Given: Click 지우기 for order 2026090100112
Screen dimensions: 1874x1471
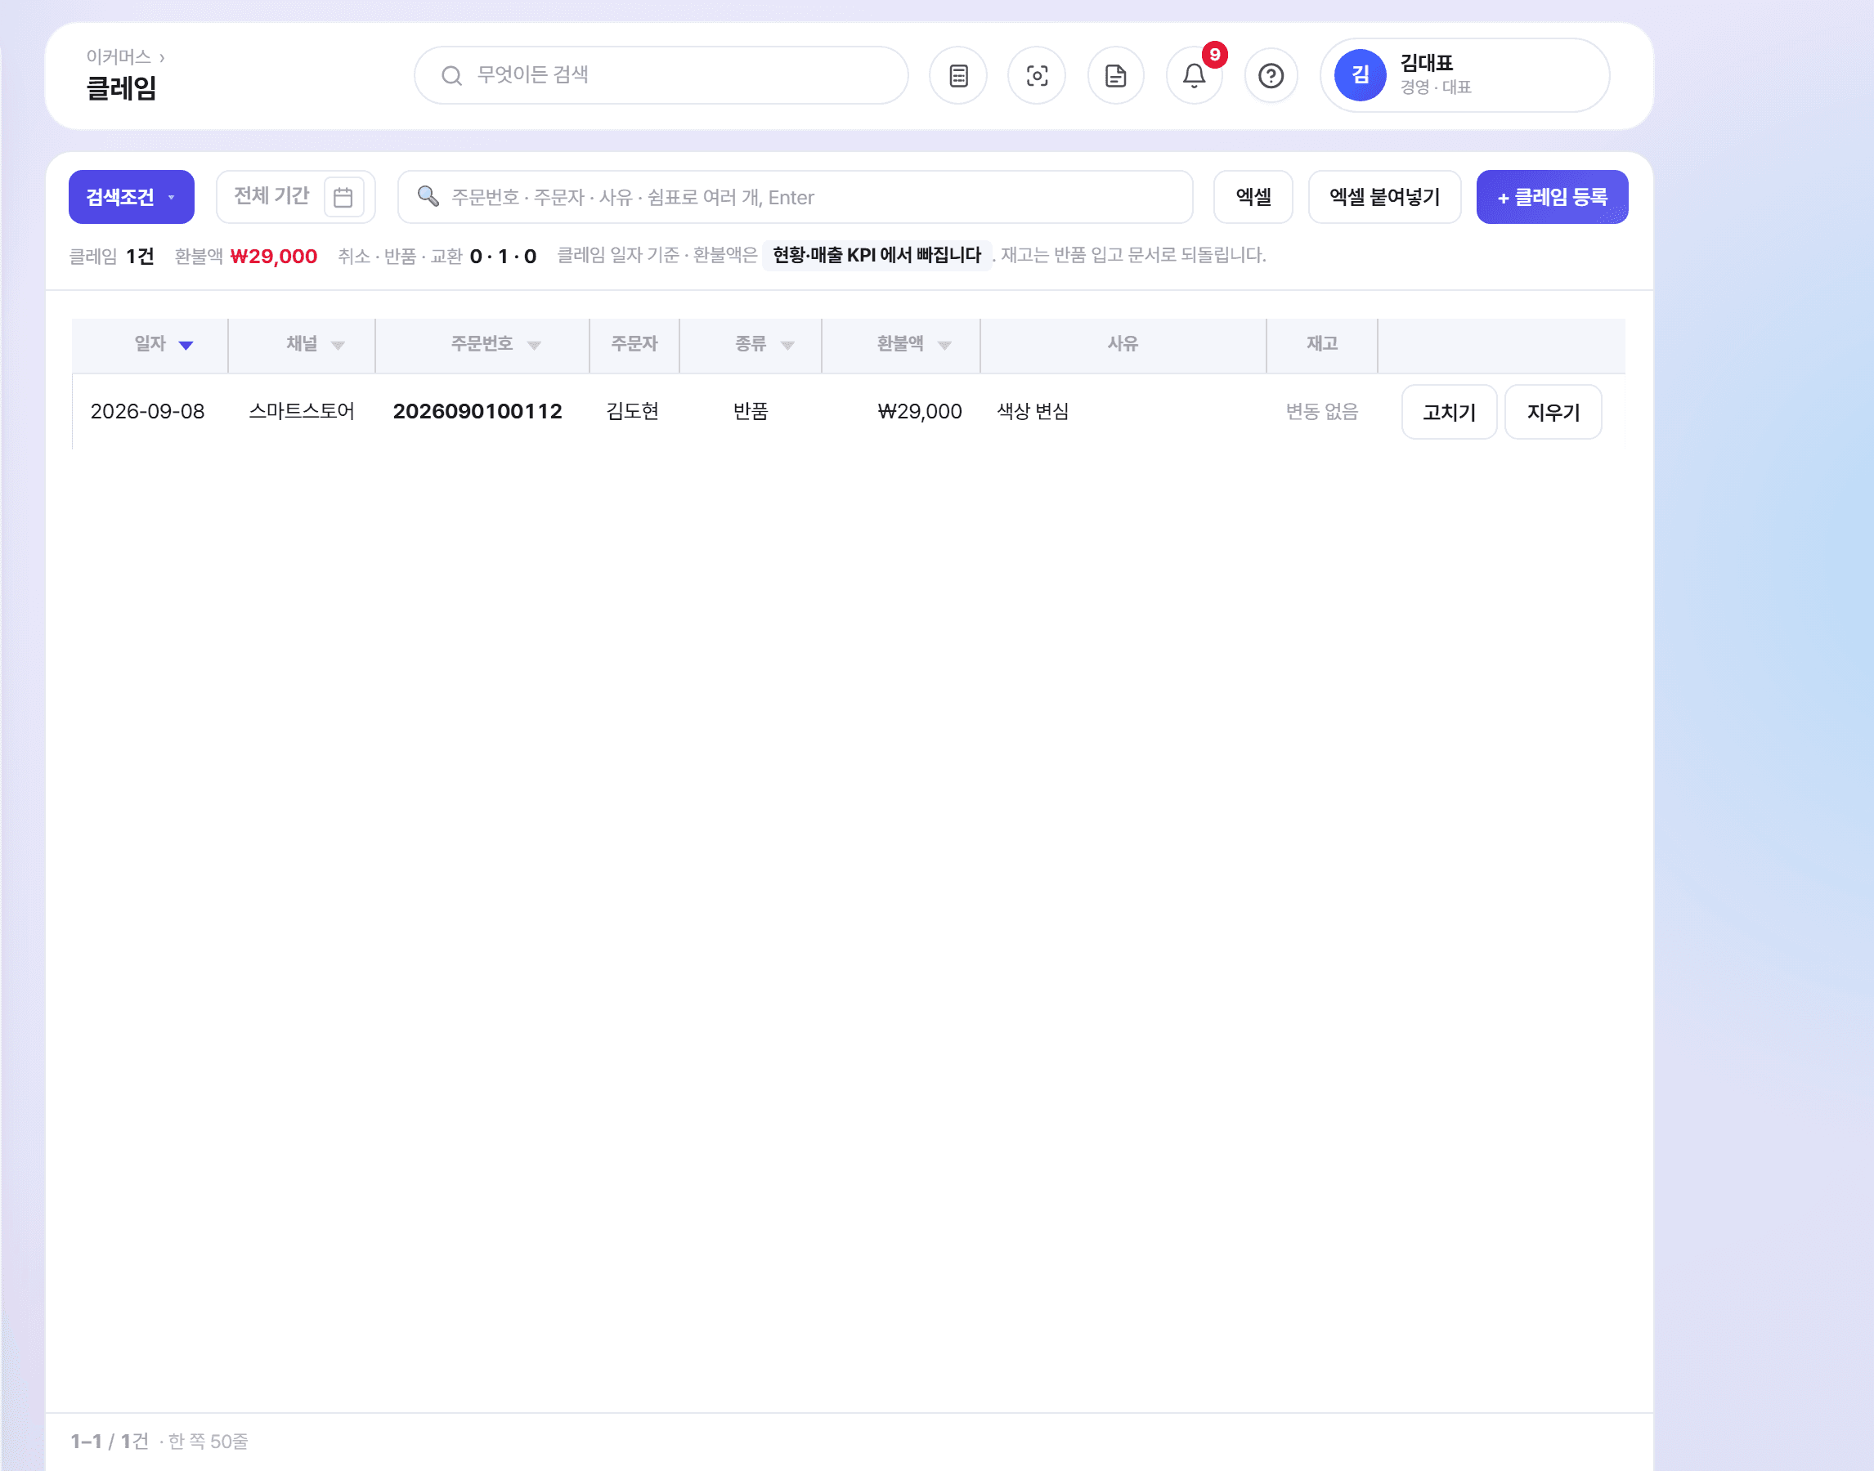Looking at the screenshot, I should (1553, 412).
